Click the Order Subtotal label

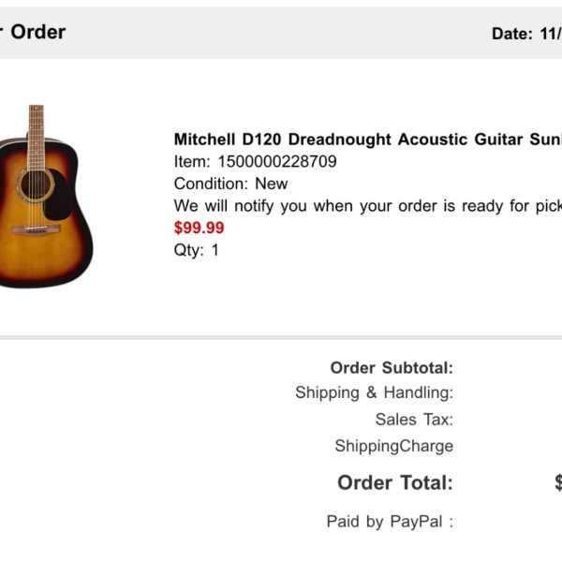pos(392,368)
